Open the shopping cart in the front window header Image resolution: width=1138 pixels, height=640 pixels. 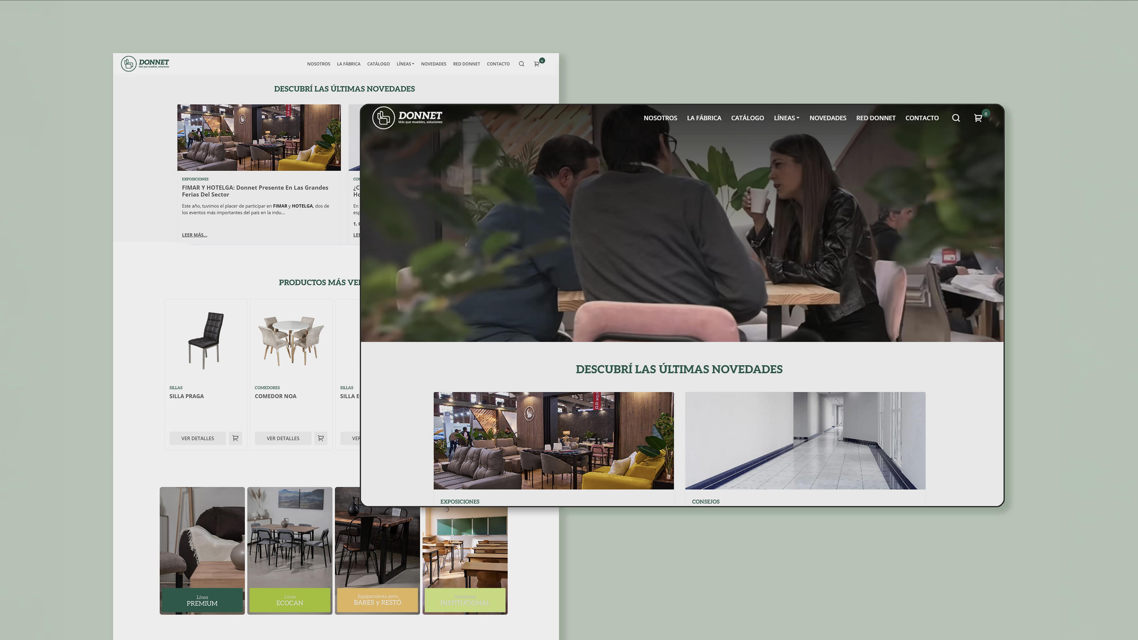coord(978,118)
